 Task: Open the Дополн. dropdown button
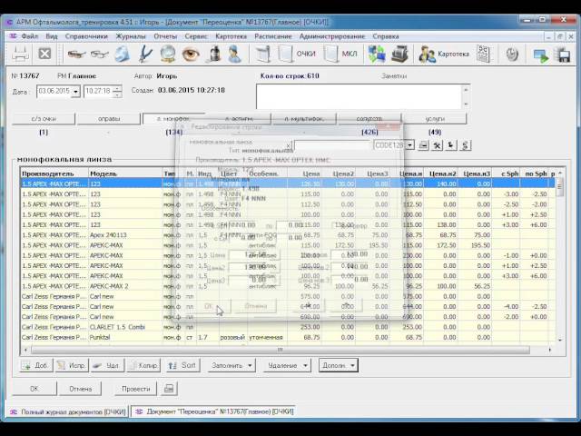(x=339, y=365)
